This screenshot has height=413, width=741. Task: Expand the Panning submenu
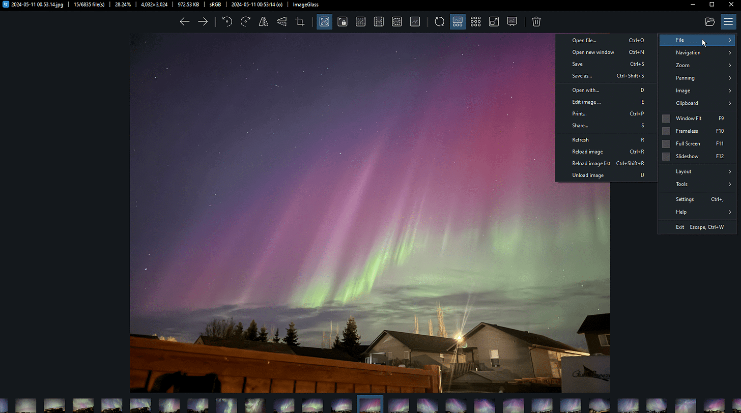coord(697,78)
